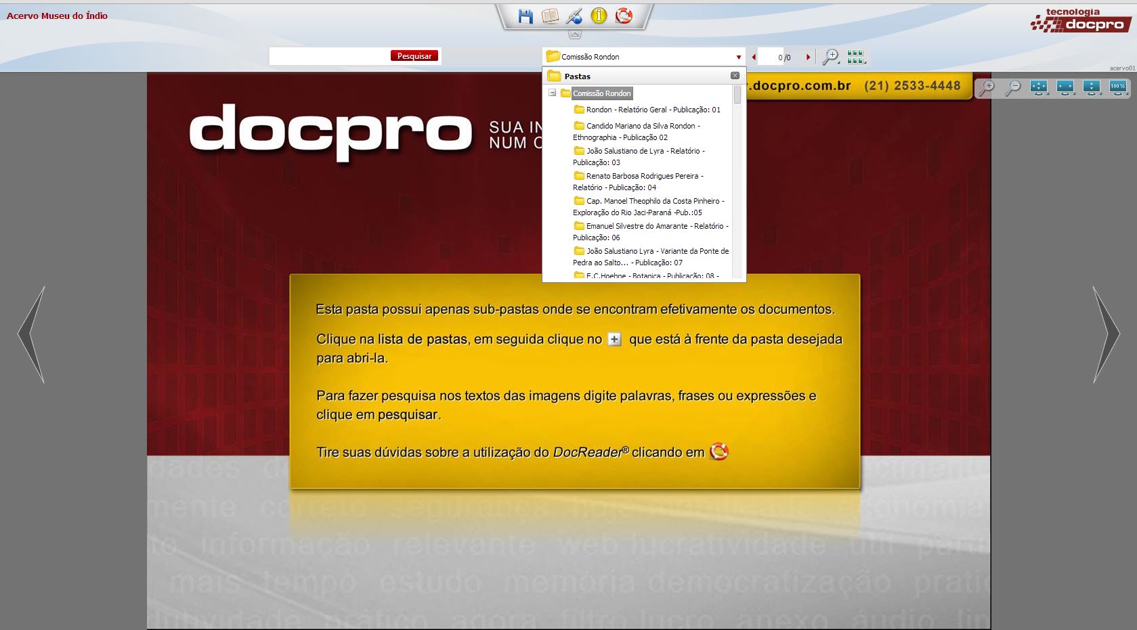Open the Comissão Rondon folder dropdown arrow
The height and width of the screenshot is (630, 1137).
[738, 57]
